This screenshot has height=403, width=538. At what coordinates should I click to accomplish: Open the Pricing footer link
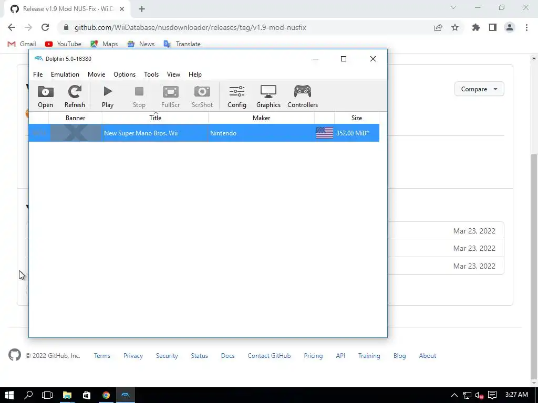pyautogui.click(x=313, y=356)
